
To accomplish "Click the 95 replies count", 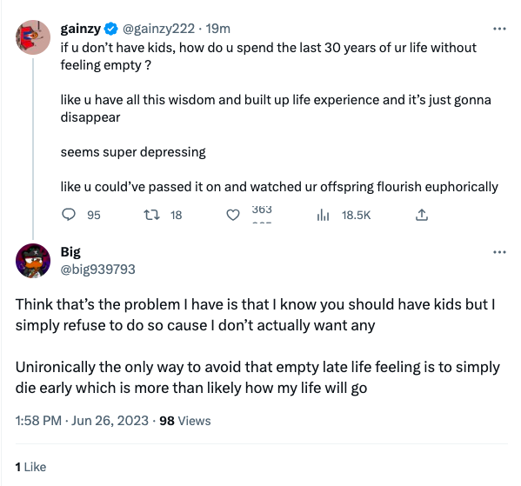I will click(x=94, y=216).
